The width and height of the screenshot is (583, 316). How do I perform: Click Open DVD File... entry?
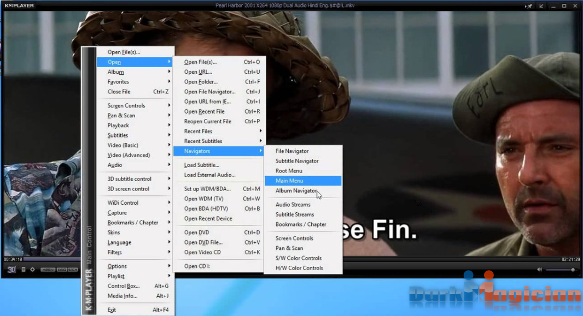coord(219,242)
